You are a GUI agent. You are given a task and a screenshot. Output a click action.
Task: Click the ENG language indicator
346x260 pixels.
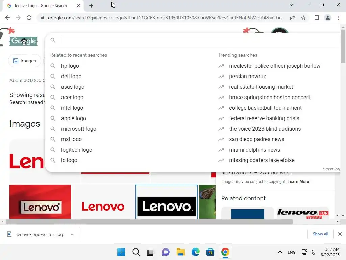[x=292, y=252]
